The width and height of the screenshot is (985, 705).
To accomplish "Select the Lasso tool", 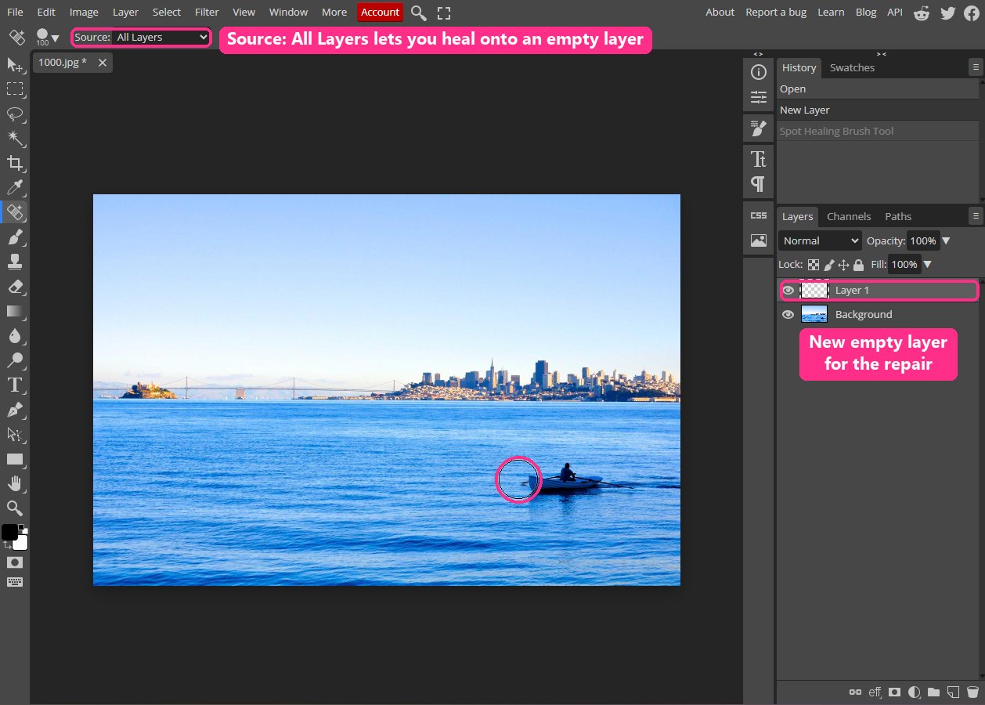I will tap(15, 114).
